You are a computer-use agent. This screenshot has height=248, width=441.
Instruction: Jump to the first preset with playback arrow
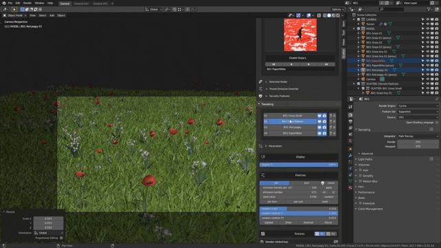point(274,64)
